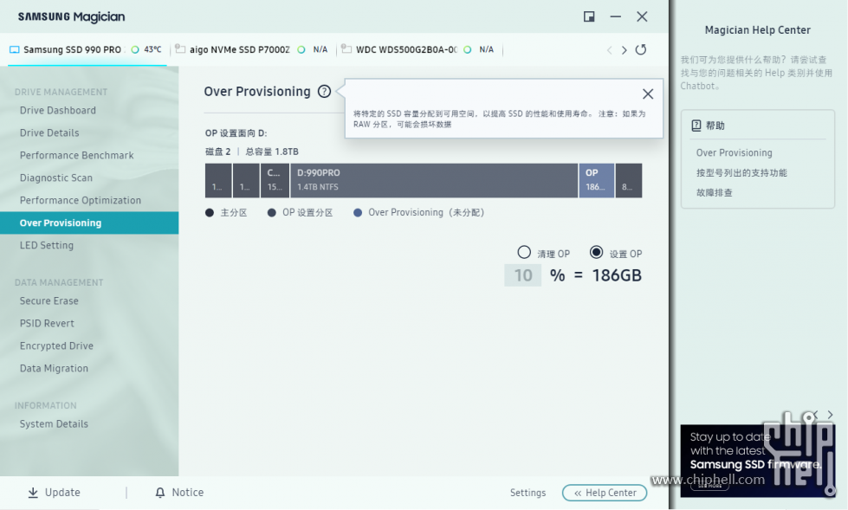Click the WDC WDS500G2B0A drive icon
The image size is (848, 510).
click(346, 49)
